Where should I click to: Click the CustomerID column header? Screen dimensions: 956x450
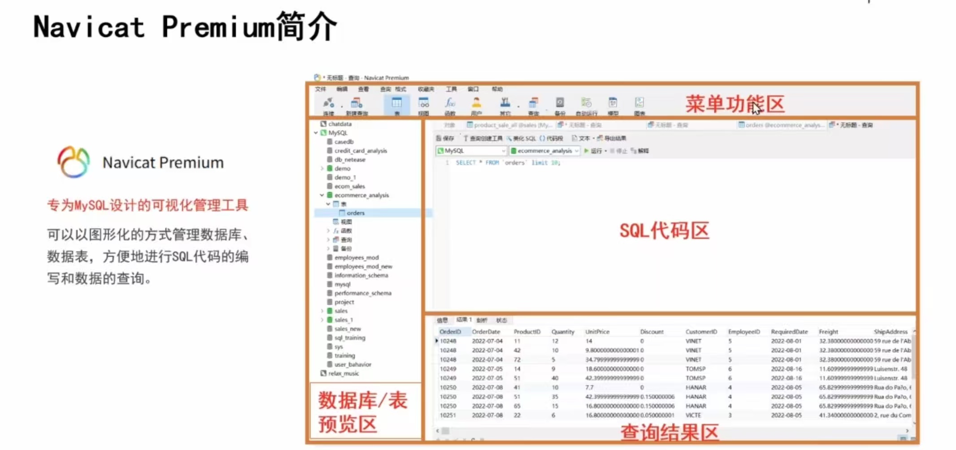(x=701, y=332)
